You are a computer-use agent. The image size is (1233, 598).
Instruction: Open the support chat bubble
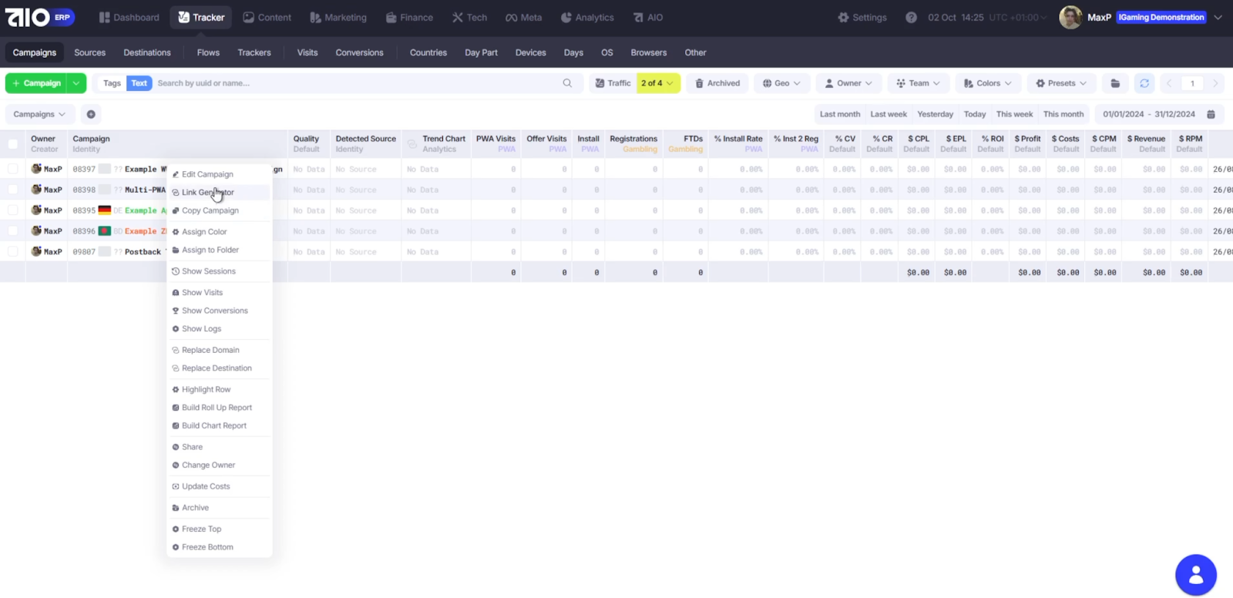click(1195, 575)
